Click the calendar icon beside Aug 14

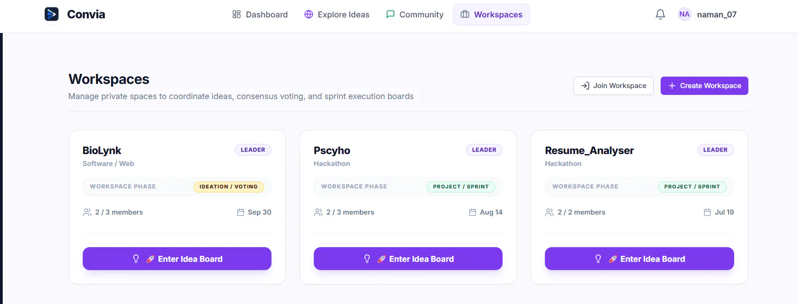(x=472, y=212)
